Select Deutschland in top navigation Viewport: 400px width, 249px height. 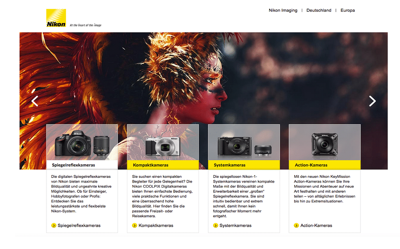click(319, 11)
